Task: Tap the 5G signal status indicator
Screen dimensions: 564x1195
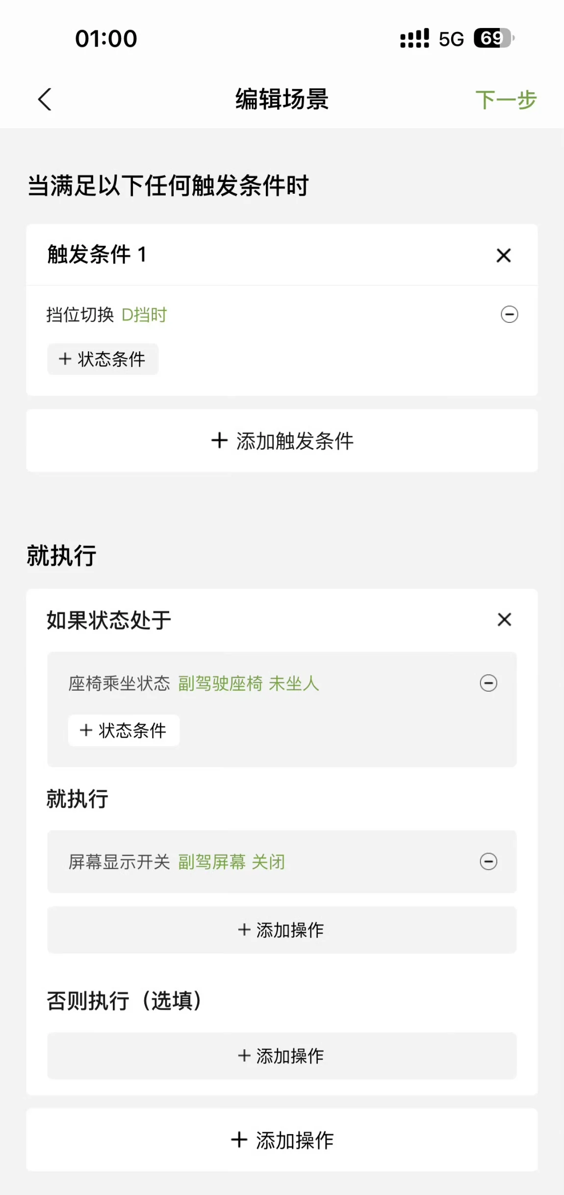Action: pyautogui.click(x=451, y=39)
